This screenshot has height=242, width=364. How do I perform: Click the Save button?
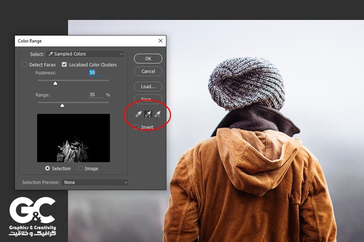point(148,99)
